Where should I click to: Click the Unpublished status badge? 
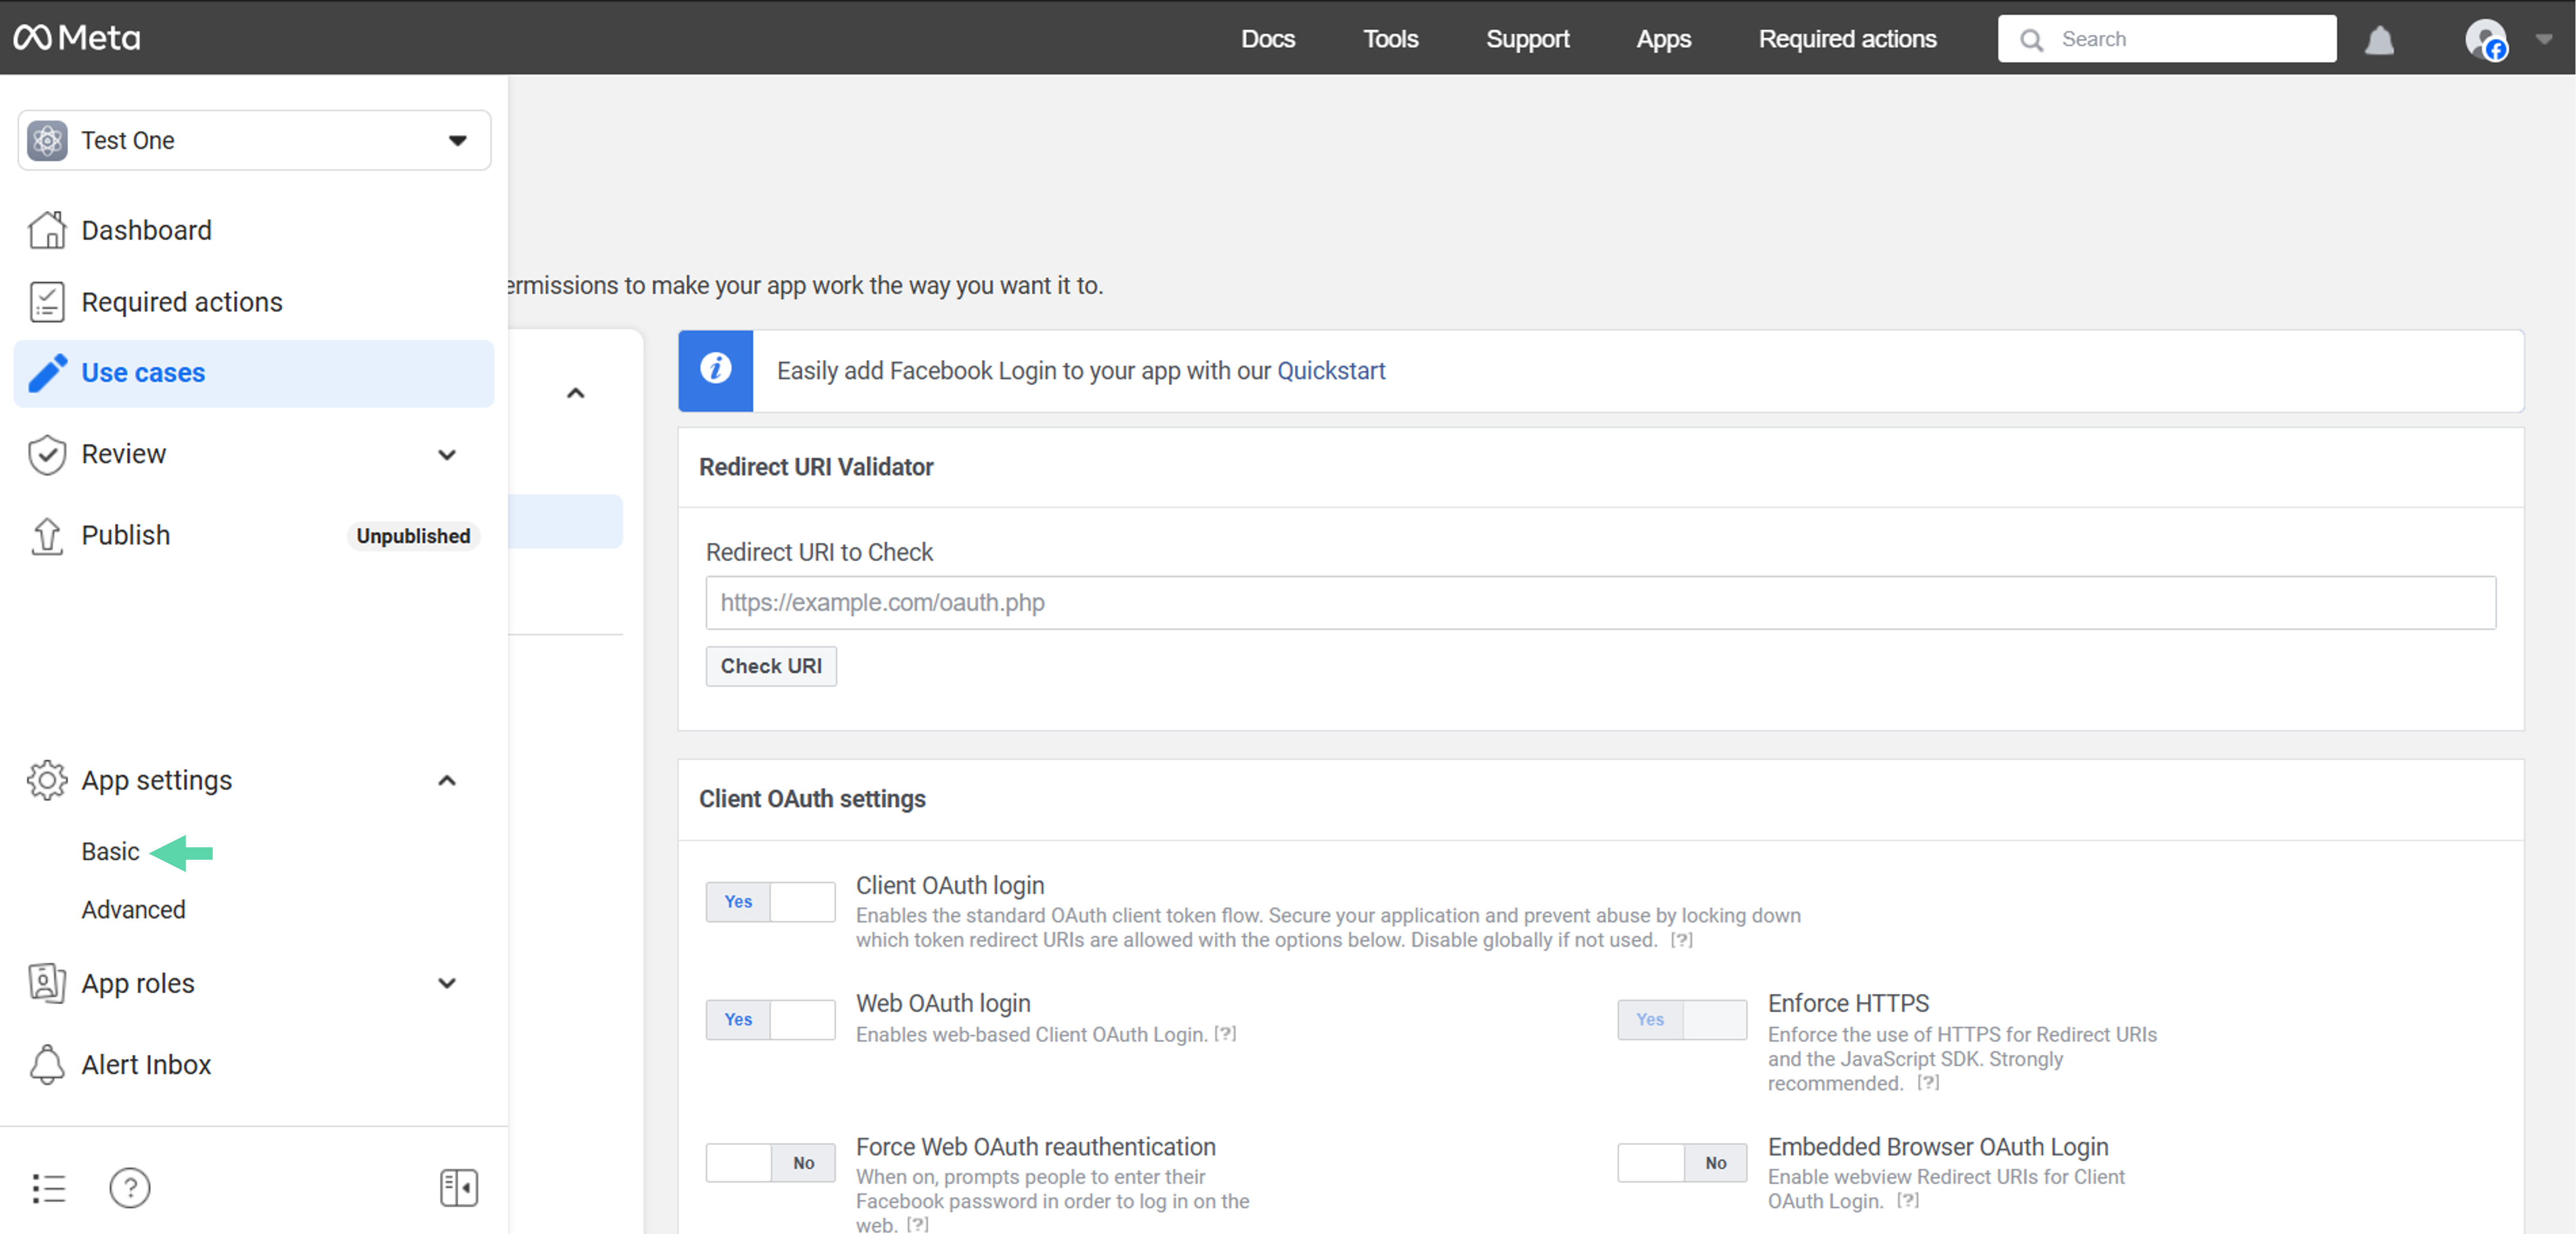(413, 536)
